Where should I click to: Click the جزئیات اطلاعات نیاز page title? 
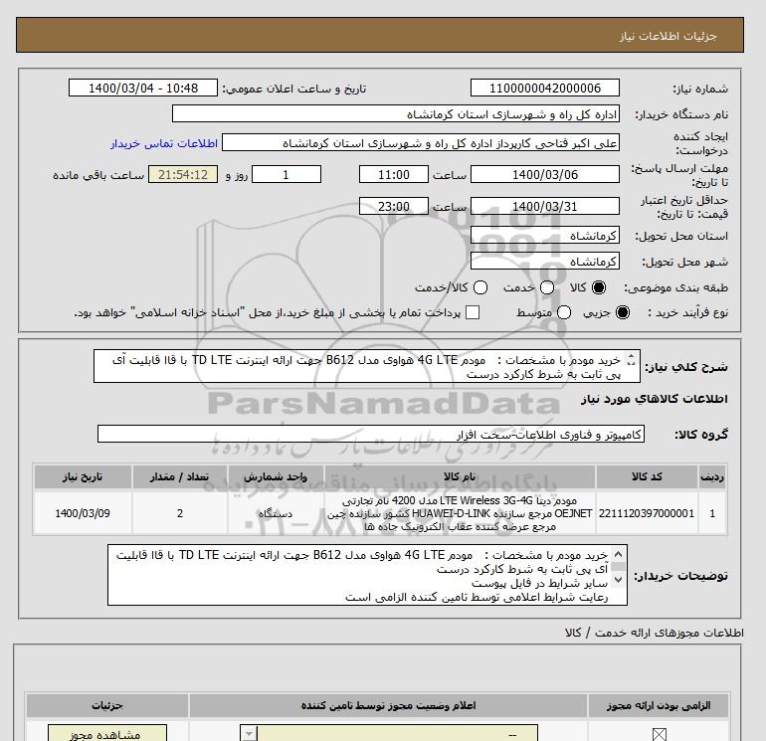click(x=668, y=36)
